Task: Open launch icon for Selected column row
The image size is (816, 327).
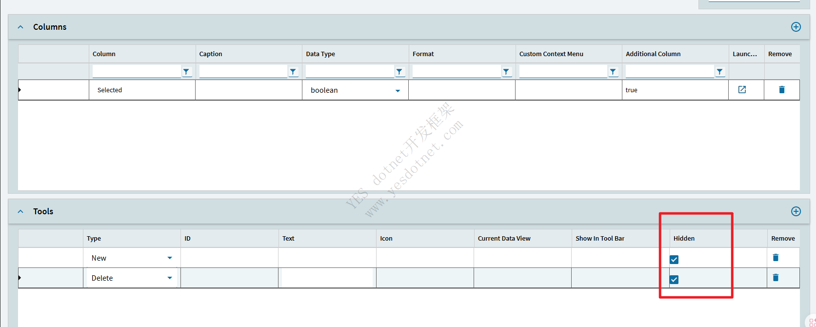Action: 742,90
